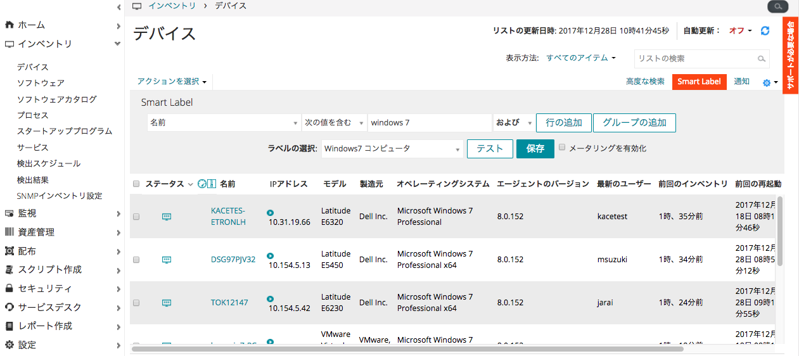Click the 行の追加 button
This screenshot has height=356, width=799.
[564, 123]
